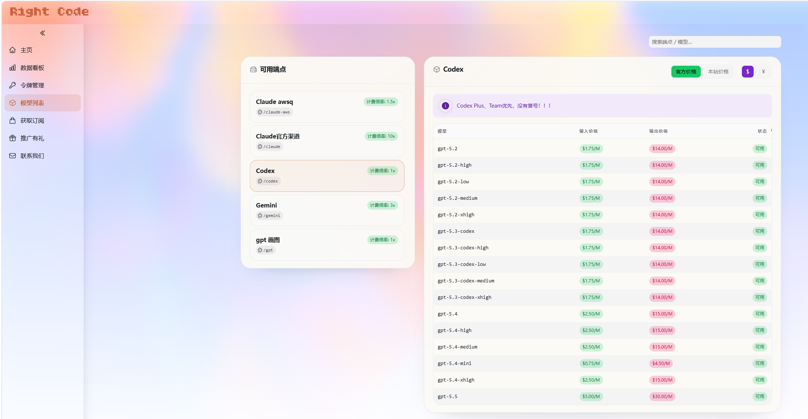Click the envelope icon for 联系我们
Screen dimensions: 808x419
(x=12, y=156)
